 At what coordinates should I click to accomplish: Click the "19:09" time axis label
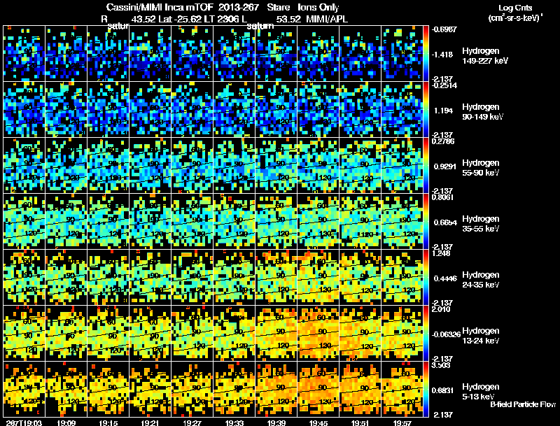coord(66,423)
